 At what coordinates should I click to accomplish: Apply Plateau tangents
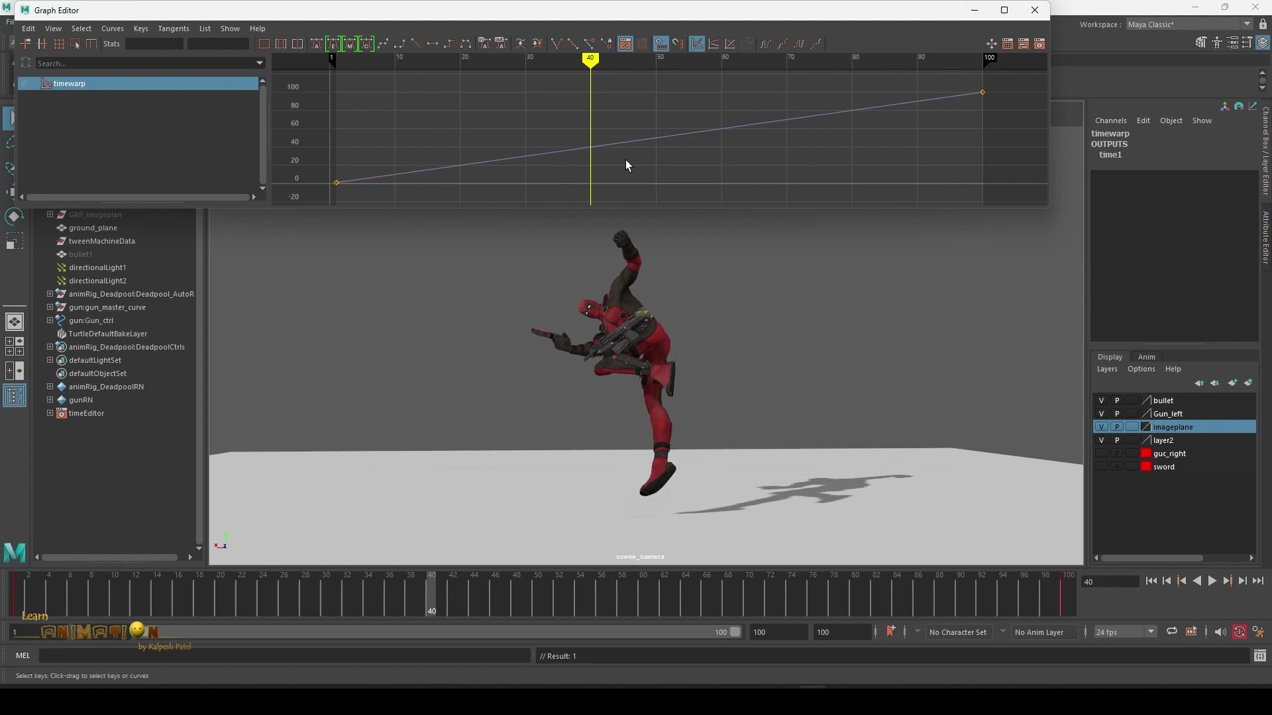tap(466, 44)
